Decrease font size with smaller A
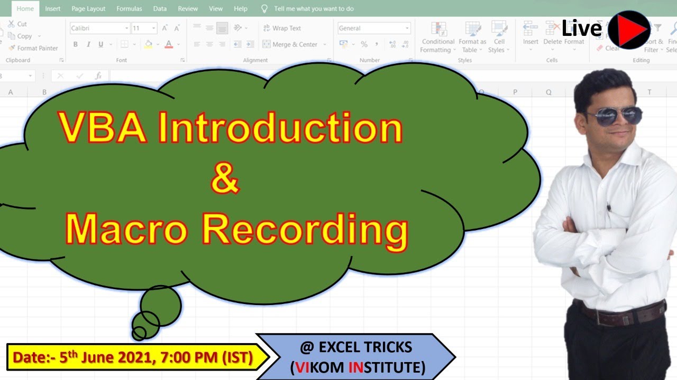 point(176,28)
